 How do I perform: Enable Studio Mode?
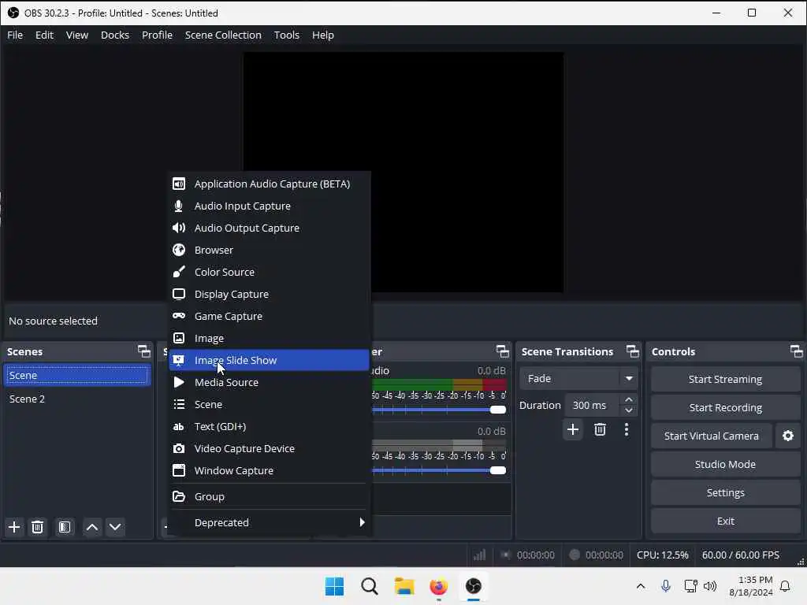pyautogui.click(x=725, y=465)
